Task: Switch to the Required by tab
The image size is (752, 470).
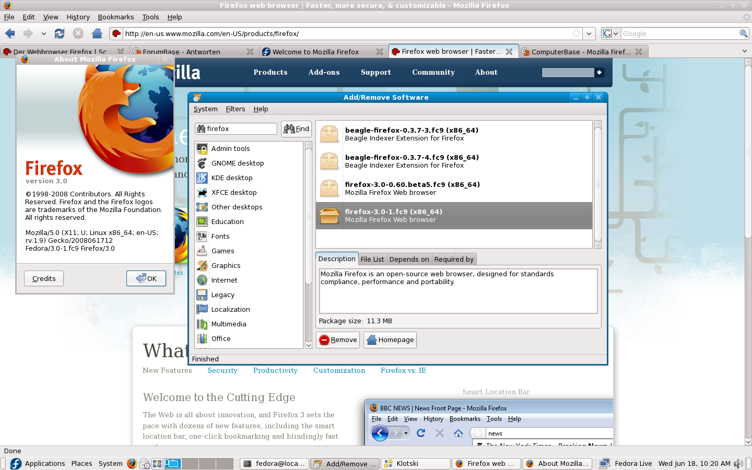Action: click(454, 259)
